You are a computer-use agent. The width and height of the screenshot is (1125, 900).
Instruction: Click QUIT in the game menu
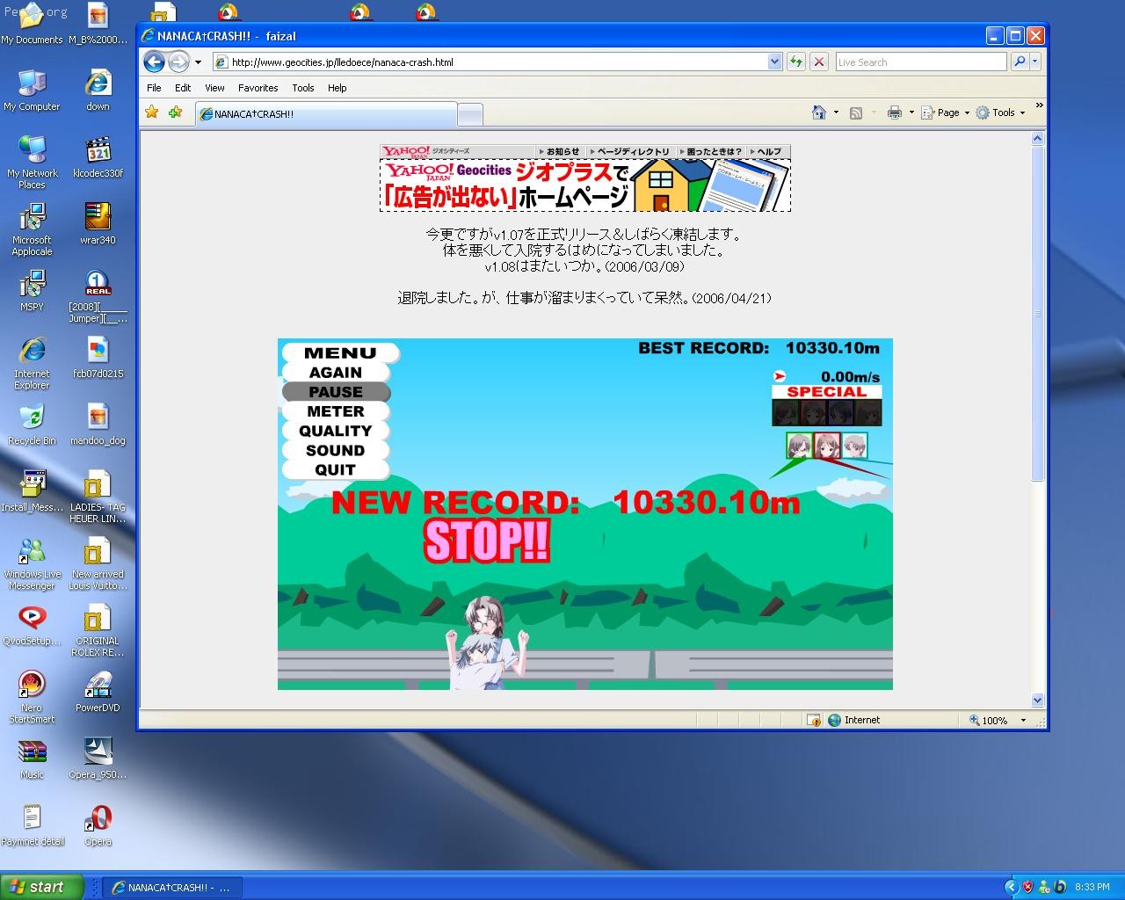(335, 469)
